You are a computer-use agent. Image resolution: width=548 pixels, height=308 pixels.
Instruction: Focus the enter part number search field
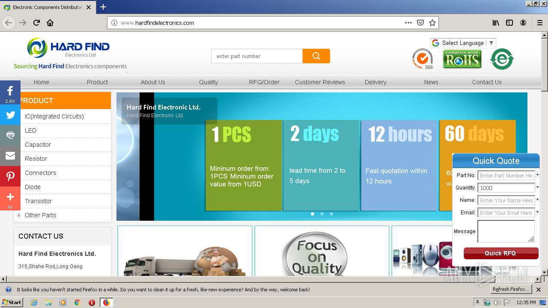click(257, 56)
